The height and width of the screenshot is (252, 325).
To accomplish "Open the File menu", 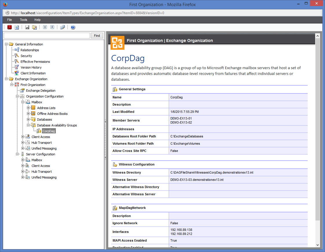I will [x=10, y=20].
